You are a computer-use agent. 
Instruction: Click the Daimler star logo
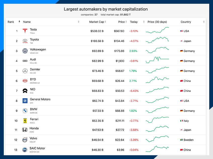coord(25,71)
